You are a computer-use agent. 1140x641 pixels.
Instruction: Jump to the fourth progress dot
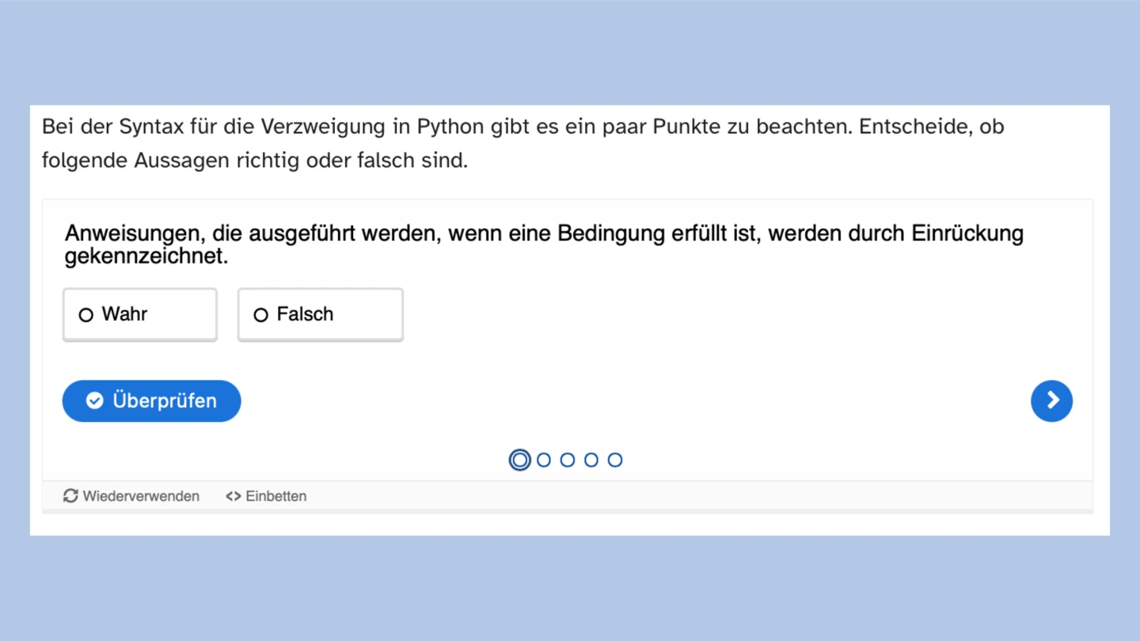tap(591, 460)
